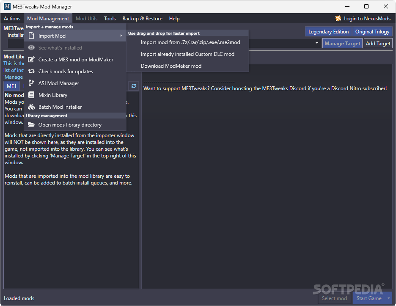Open the Tools menu
The image size is (396, 306).
[x=110, y=19]
